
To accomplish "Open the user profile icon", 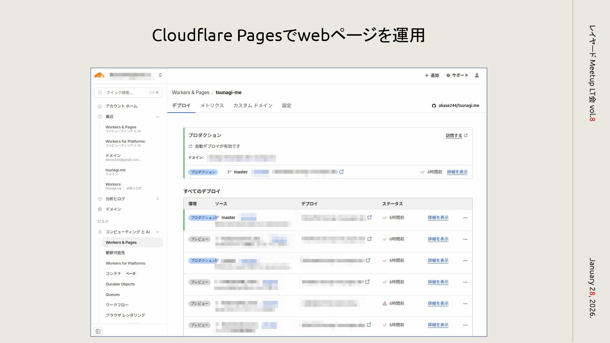I will click(477, 75).
